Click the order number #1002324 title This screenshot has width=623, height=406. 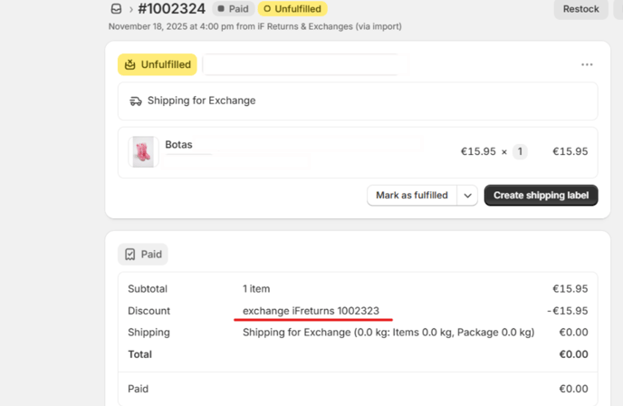171,9
